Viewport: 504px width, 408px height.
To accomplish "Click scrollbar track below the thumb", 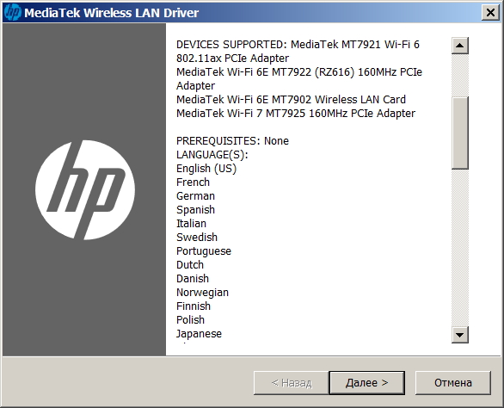I will click(x=459, y=248).
